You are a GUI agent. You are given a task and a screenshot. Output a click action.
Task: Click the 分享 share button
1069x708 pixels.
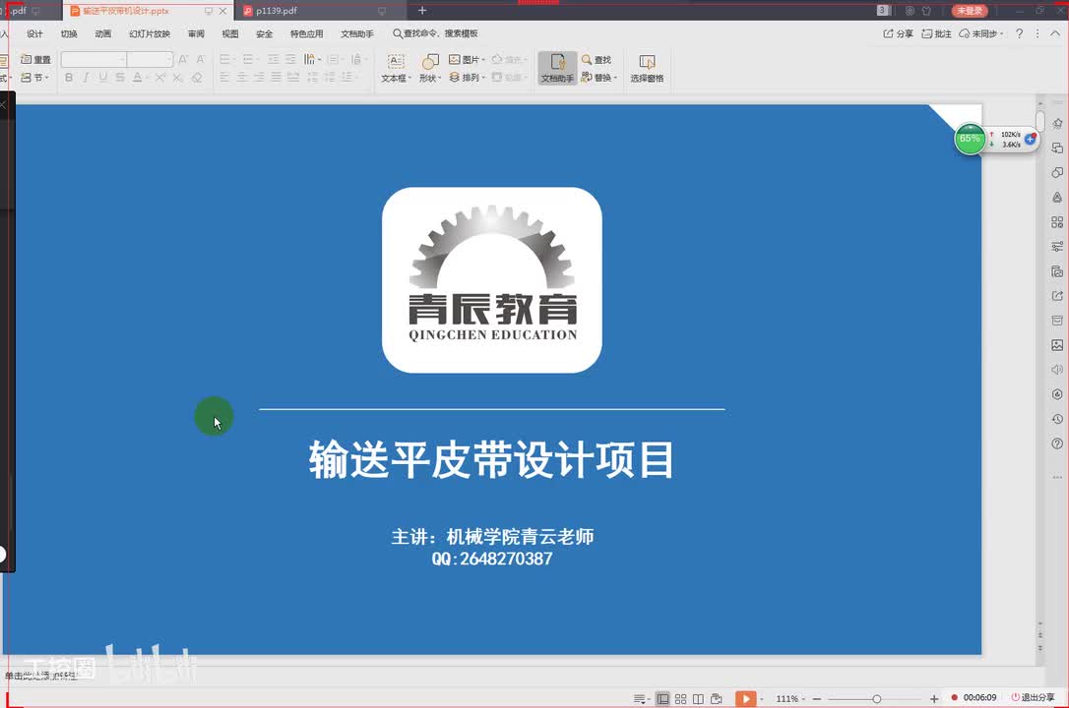pyautogui.click(x=898, y=33)
